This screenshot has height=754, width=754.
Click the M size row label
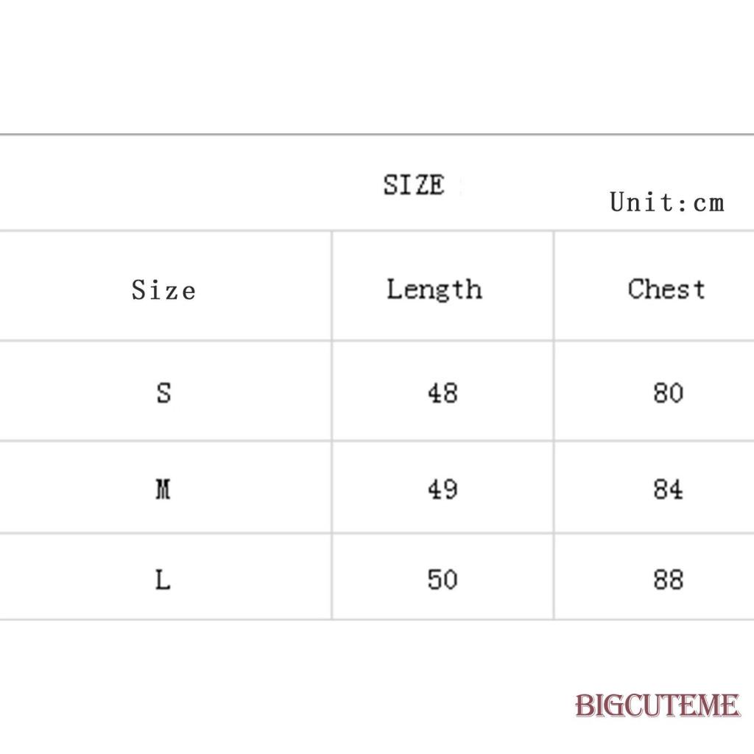[163, 488]
